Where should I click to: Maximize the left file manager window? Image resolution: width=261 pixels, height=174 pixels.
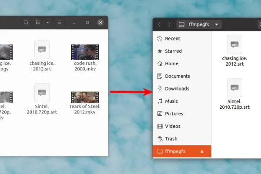87,23
